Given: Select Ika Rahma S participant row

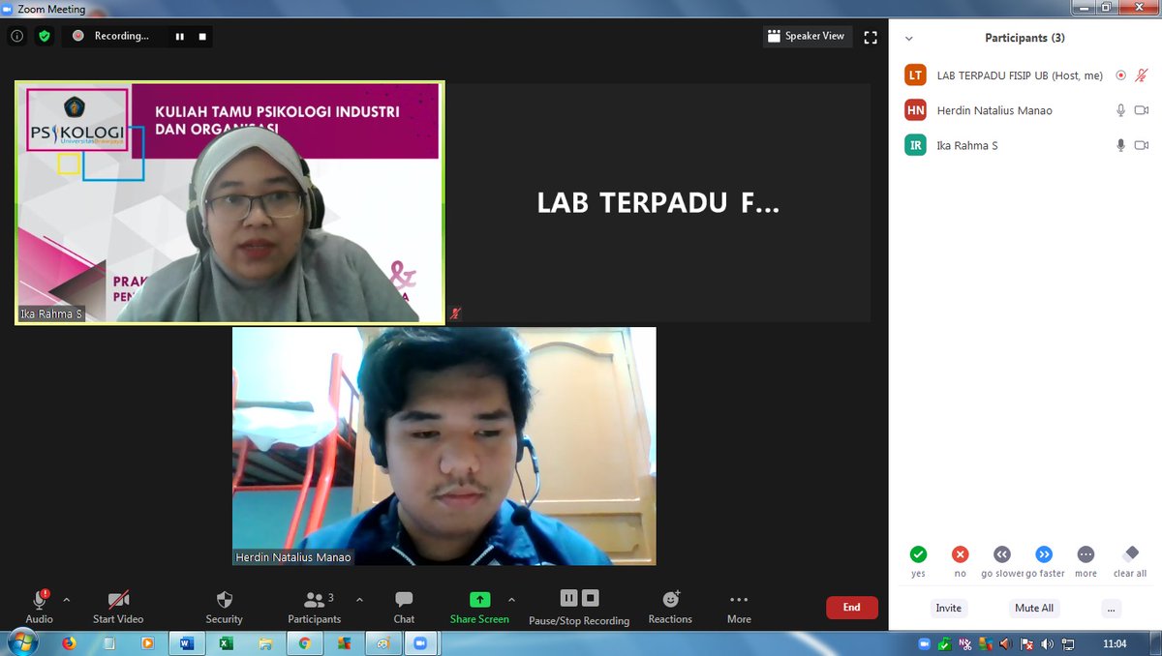Looking at the screenshot, I should pyautogui.click(x=1025, y=145).
